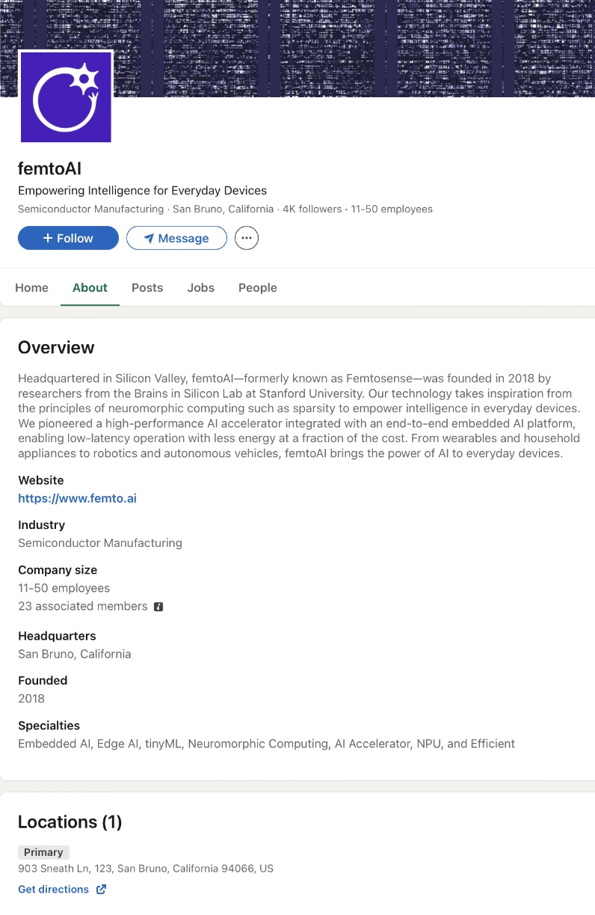Switch to the Home tab
This screenshot has width=595, height=915.
(x=31, y=287)
